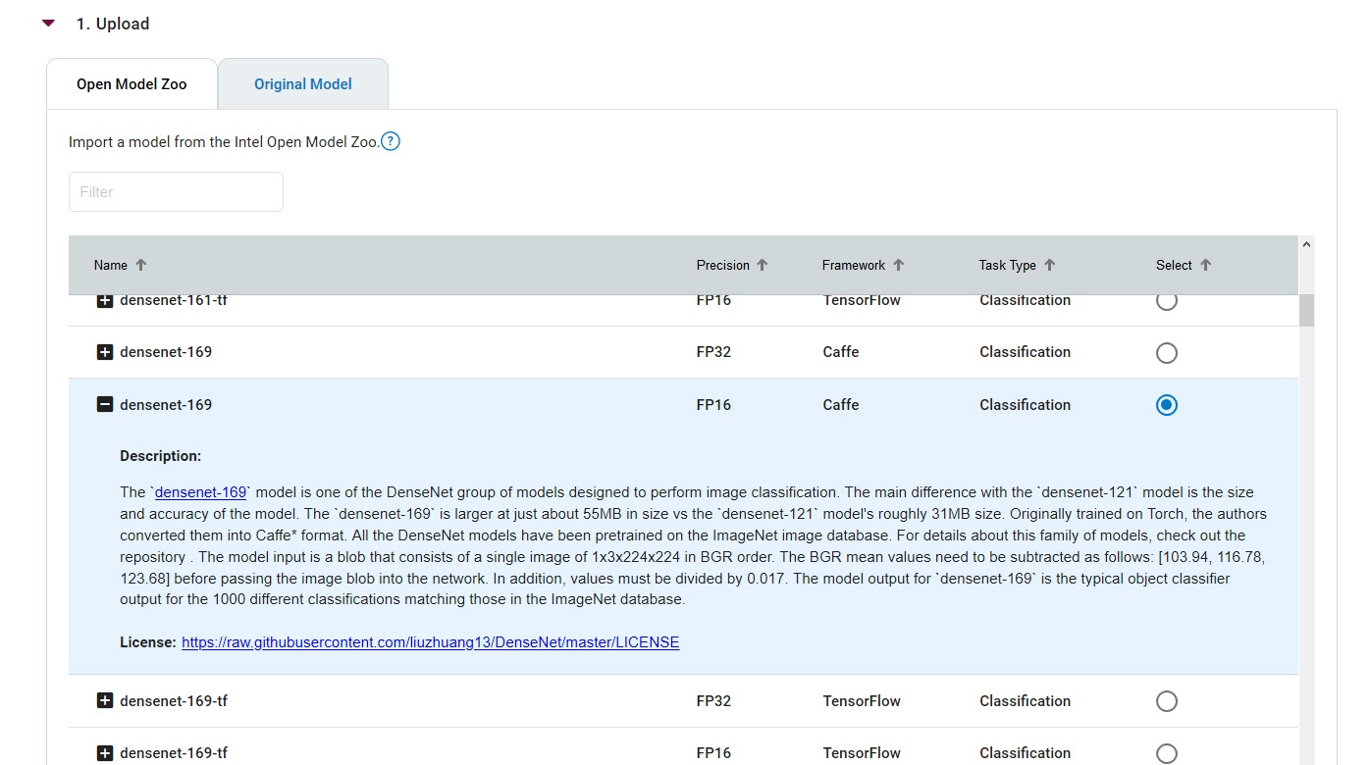The width and height of the screenshot is (1370, 765).
Task: Open the Open Model Zoo help tooltip
Action: pyautogui.click(x=390, y=141)
